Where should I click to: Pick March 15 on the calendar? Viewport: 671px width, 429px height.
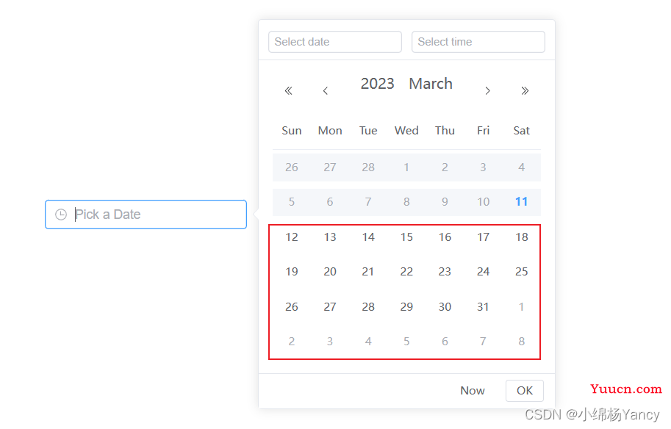pyautogui.click(x=406, y=237)
